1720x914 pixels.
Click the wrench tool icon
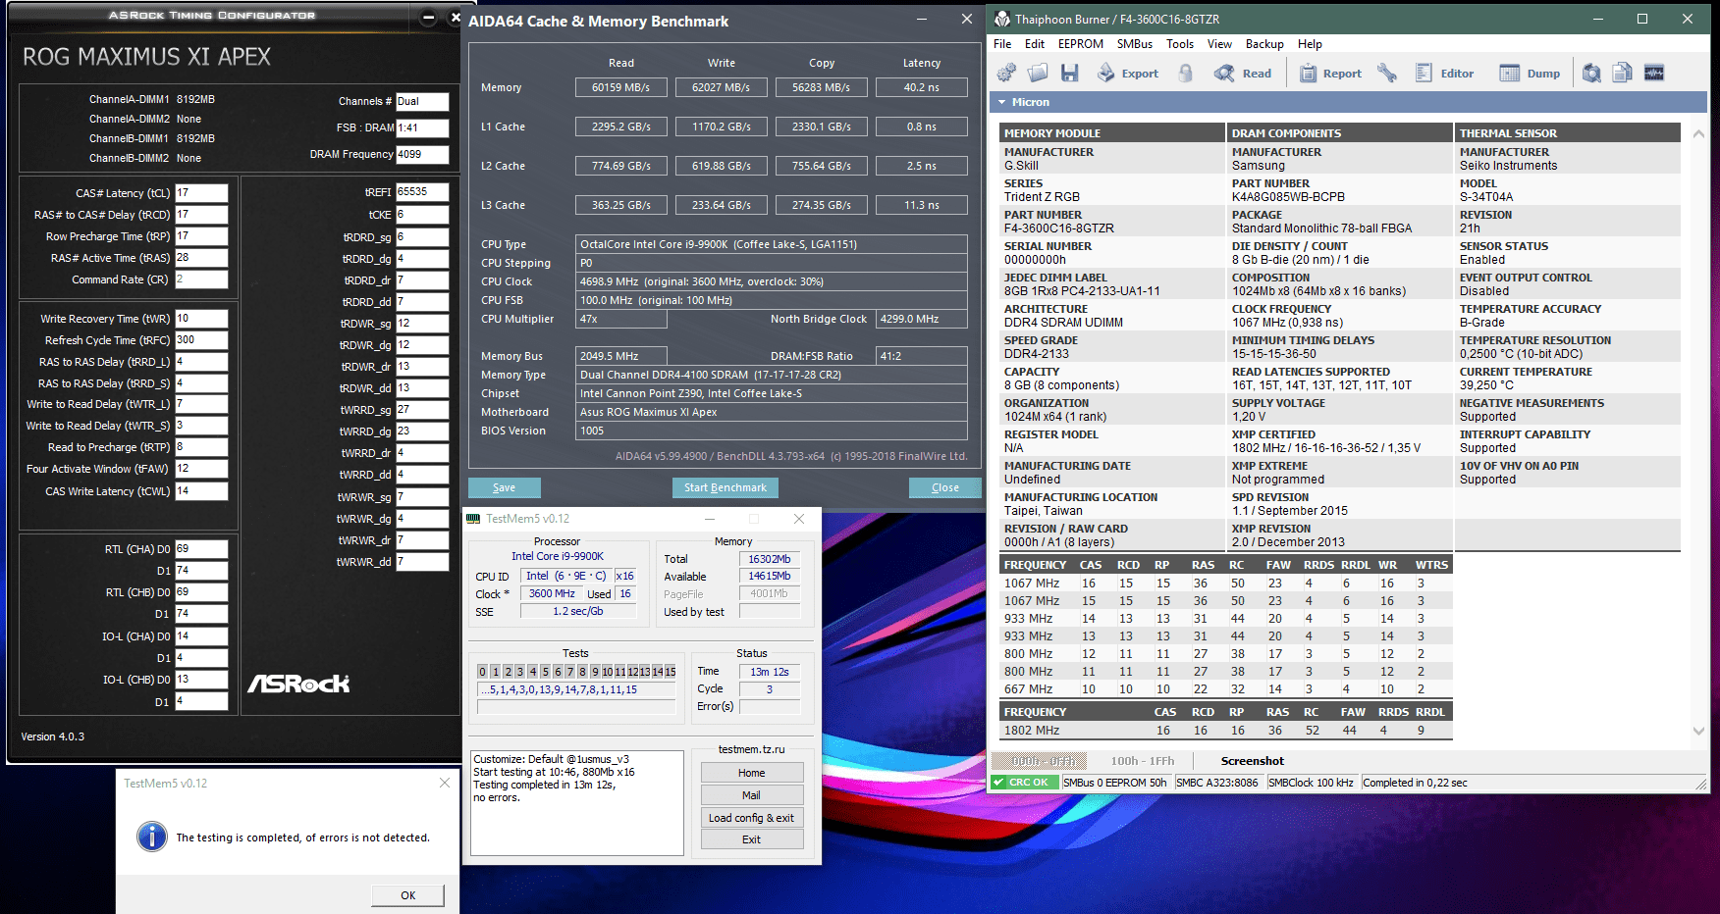pyautogui.click(x=1386, y=74)
